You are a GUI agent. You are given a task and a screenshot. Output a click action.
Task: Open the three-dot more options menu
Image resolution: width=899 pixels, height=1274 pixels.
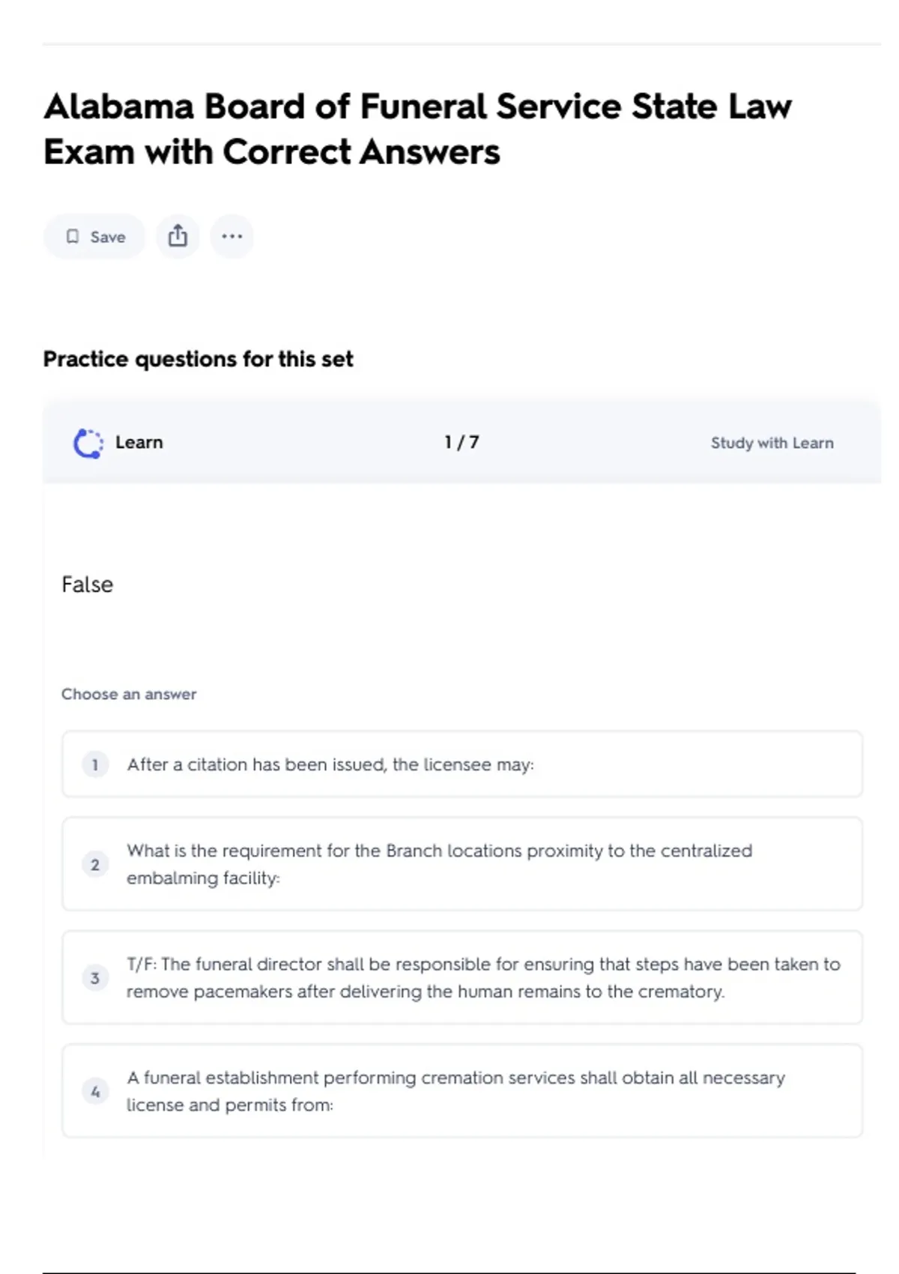click(231, 236)
